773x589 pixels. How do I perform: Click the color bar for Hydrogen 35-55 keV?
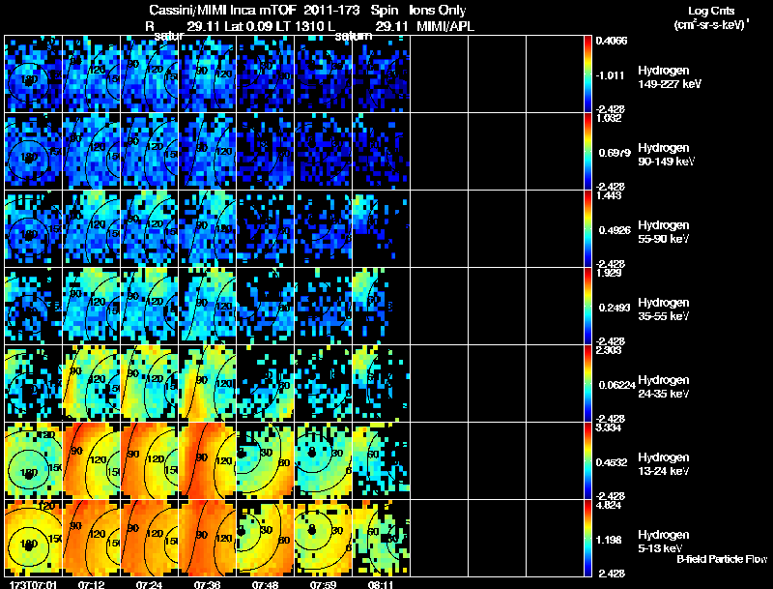[587, 307]
